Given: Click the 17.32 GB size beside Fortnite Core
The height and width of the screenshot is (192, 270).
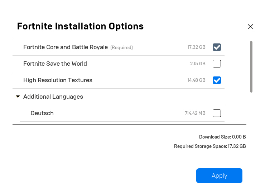Looking at the screenshot, I should (x=196, y=47).
